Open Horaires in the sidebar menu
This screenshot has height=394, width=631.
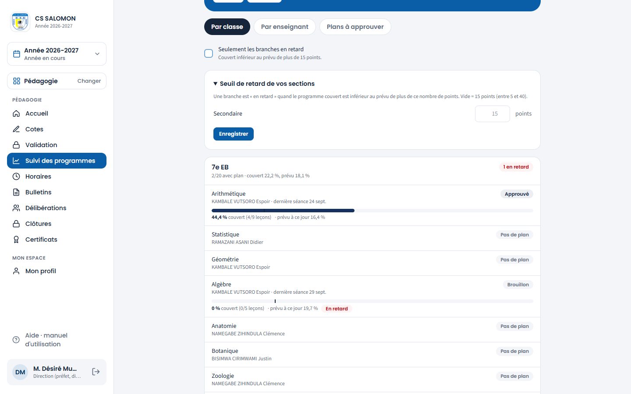click(57, 176)
